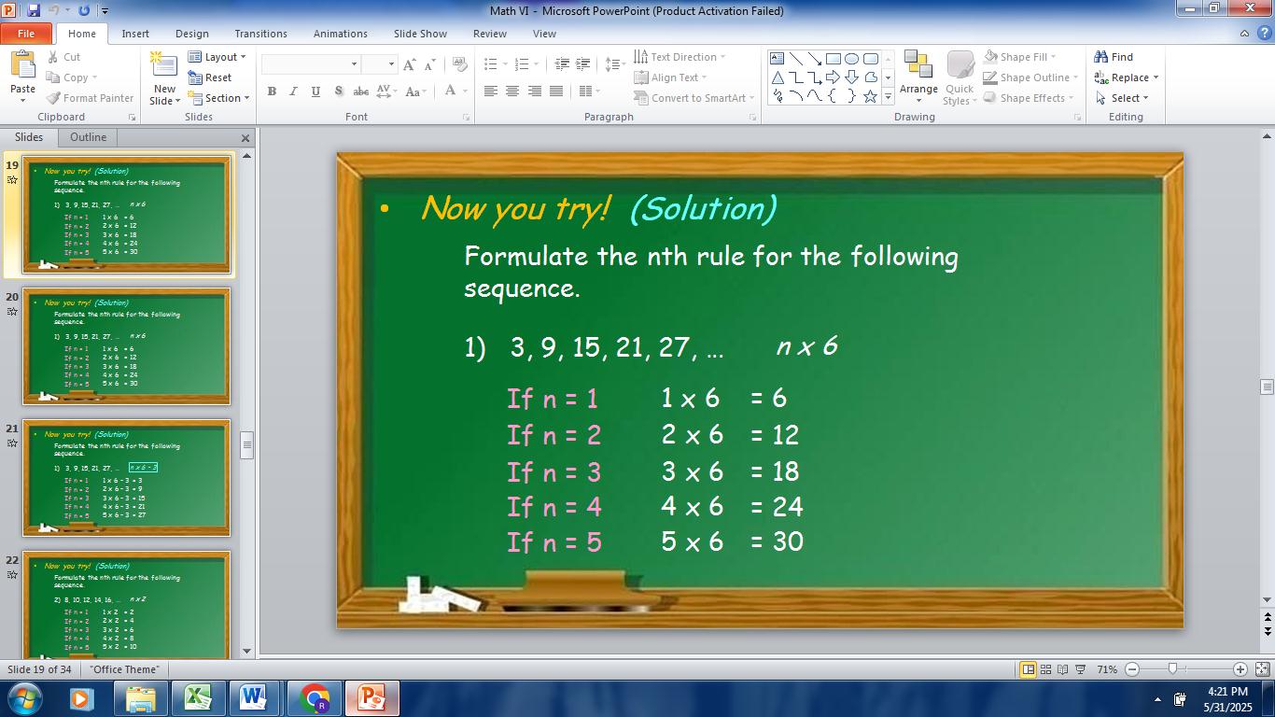The height and width of the screenshot is (717, 1275).
Task: Apply strikethrough to text
Action: point(360,91)
